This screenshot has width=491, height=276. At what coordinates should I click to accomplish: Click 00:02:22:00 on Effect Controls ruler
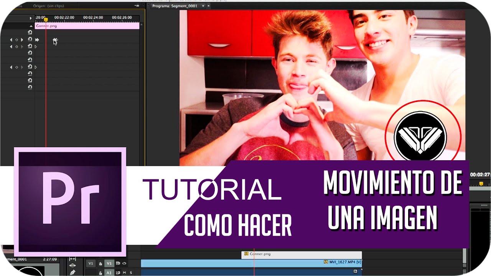[64, 18]
